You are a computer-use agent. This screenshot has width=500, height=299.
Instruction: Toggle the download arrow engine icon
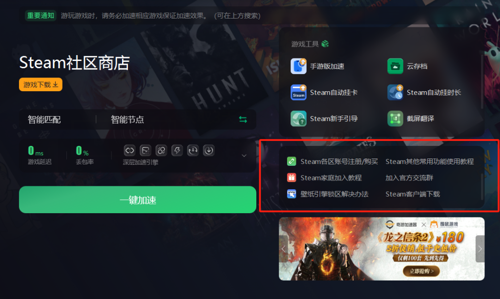pos(208,150)
